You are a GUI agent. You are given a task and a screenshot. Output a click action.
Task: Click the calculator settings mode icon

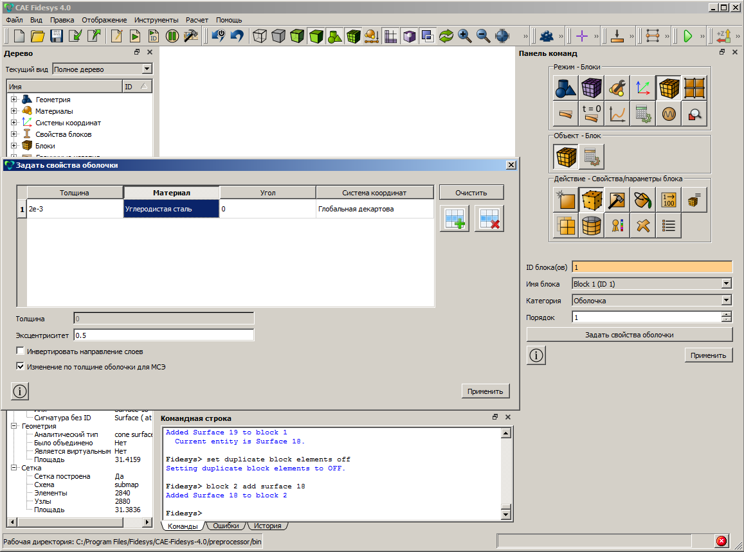coord(643,114)
